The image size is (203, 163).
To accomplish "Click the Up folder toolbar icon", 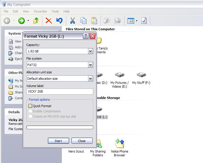I will tap(36, 21).
